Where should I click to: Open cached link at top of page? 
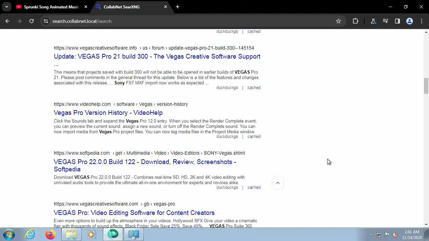click(254, 31)
